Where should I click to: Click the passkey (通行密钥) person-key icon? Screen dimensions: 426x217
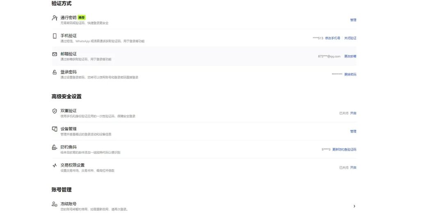[x=55, y=18]
